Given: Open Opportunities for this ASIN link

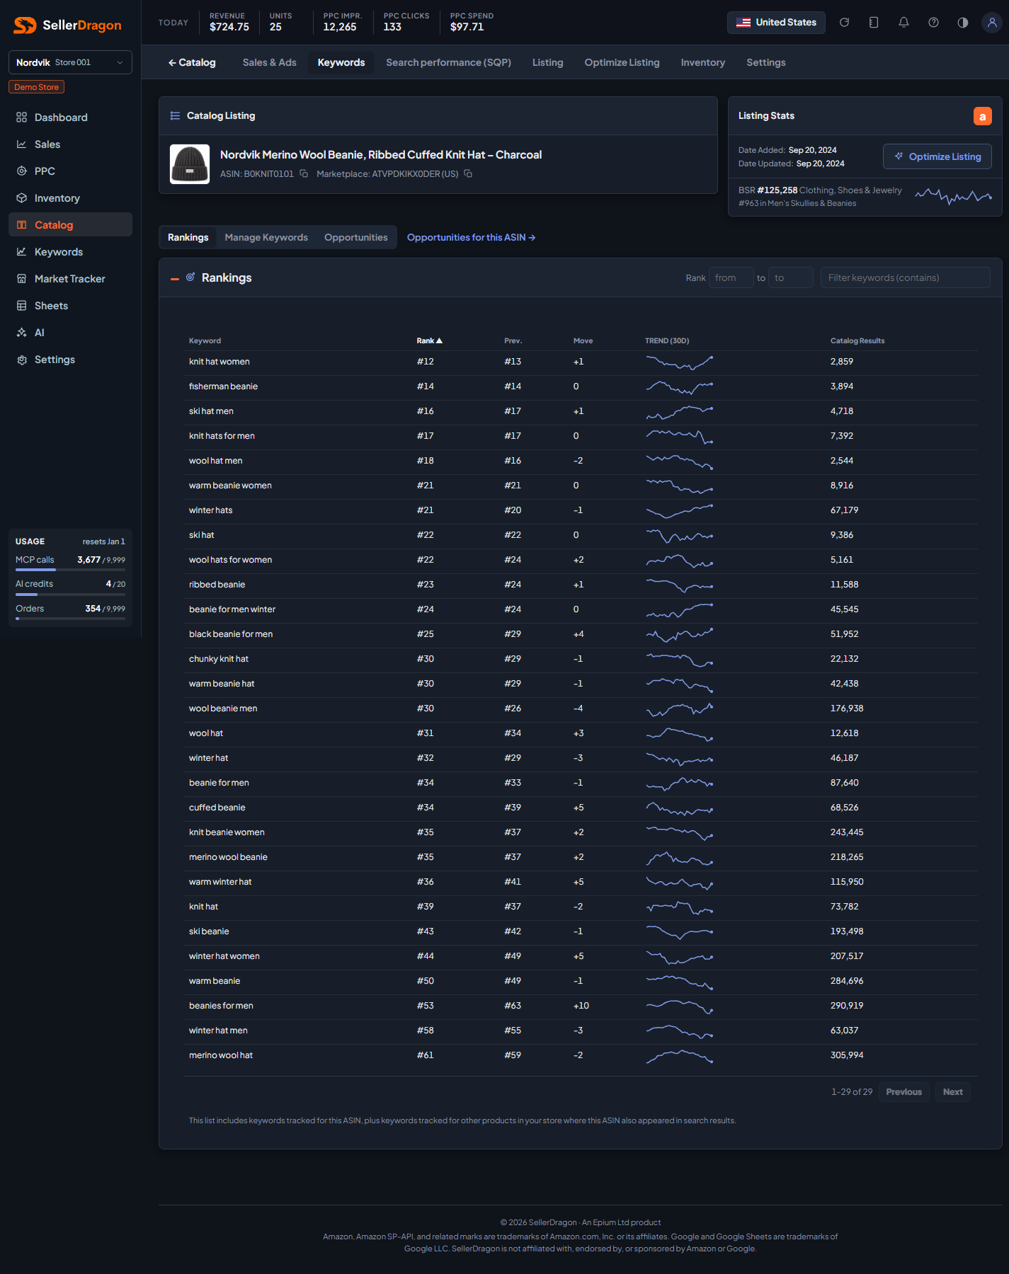Looking at the screenshot, I should (x=471, y=238).
